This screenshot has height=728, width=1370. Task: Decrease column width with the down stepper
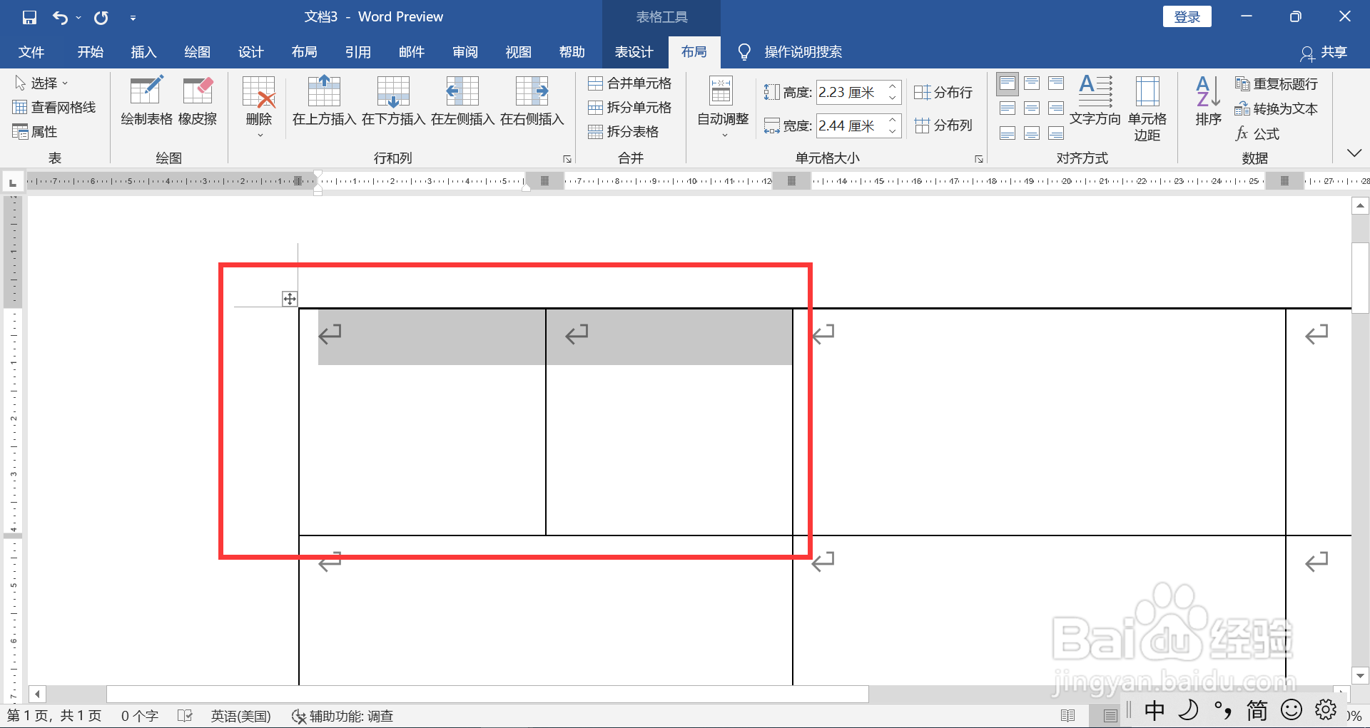coord(893,131)
